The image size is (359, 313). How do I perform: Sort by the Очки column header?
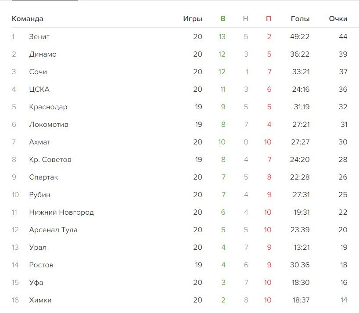tap(338, 19)
